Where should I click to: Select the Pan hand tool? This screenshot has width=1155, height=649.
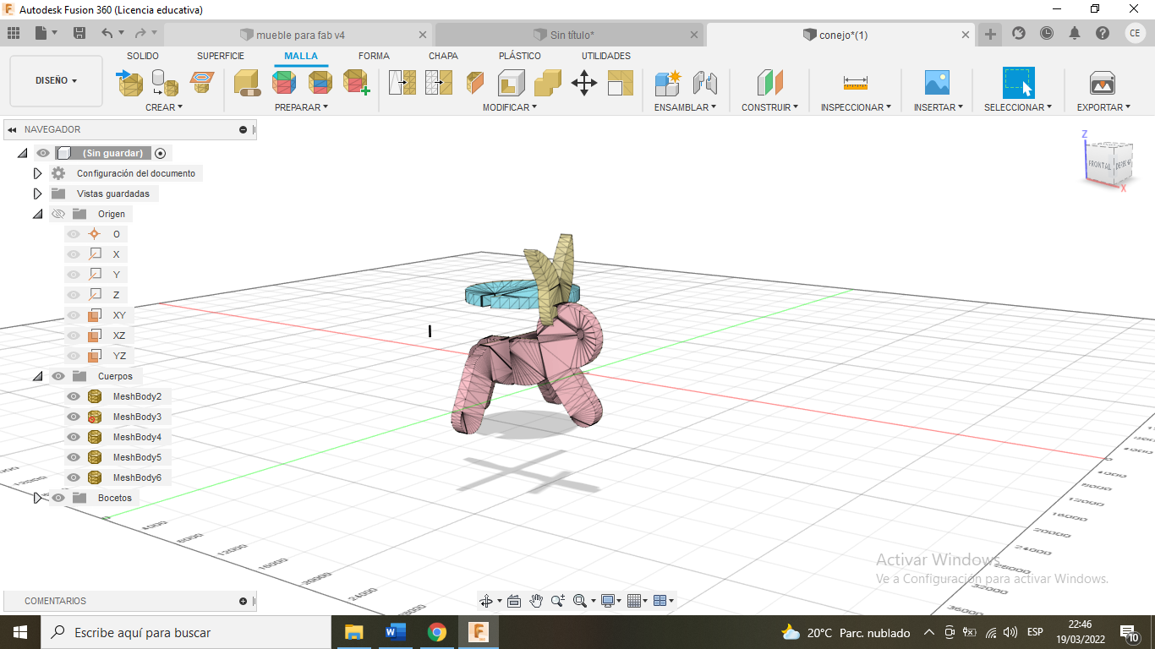535,601
